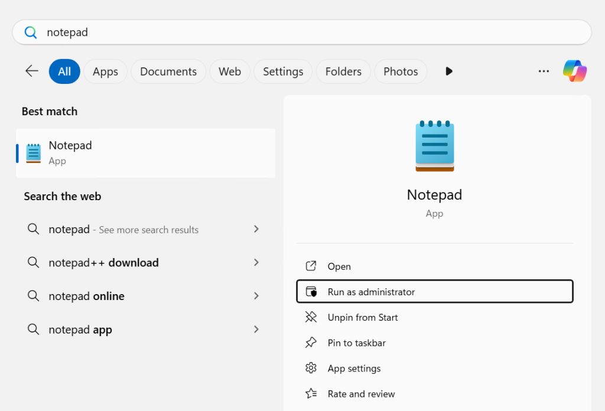The width and height of the screenshot is (605, 411).
Task: Click the gear icon beside App settings
Action: [311, 368]
